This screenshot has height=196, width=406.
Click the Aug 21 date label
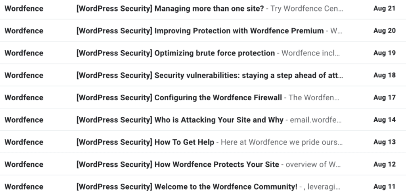(x=384, y=9)
